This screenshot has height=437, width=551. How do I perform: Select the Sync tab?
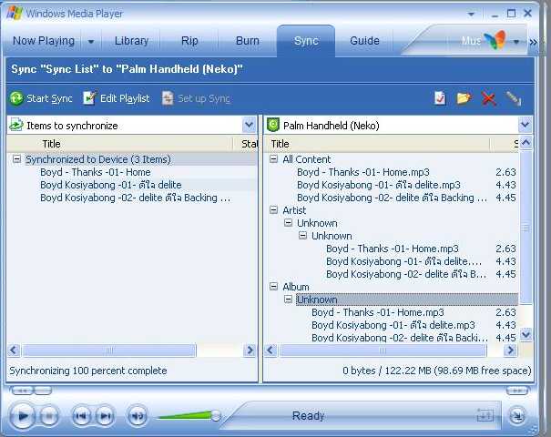click(306, 41)
